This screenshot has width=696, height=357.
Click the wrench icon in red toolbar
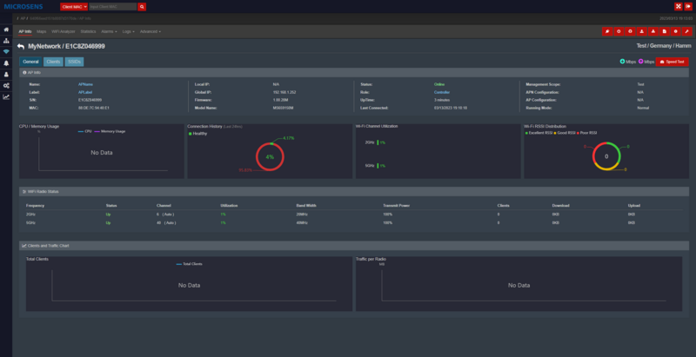(x=688, y=31)
